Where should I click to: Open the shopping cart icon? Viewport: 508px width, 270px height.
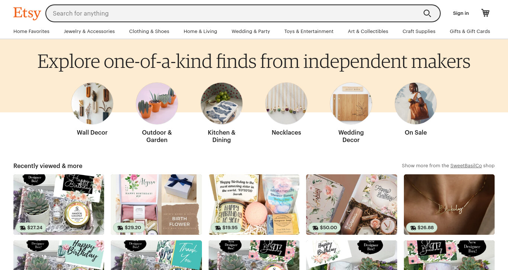click(x=485, y=13)
